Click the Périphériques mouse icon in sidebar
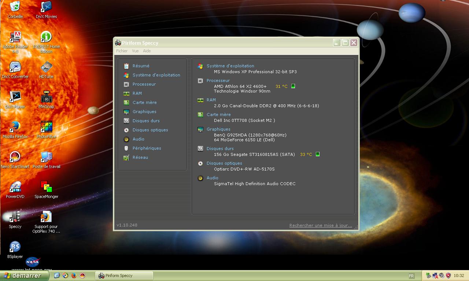This screenshot has height=281, width=469. (x=126, y=149)
